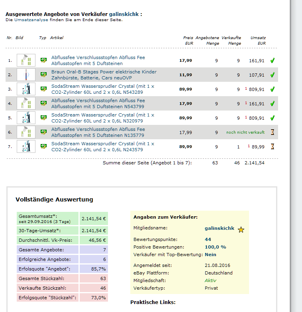Click Verkäufertyp value Privat

[211, 288]
